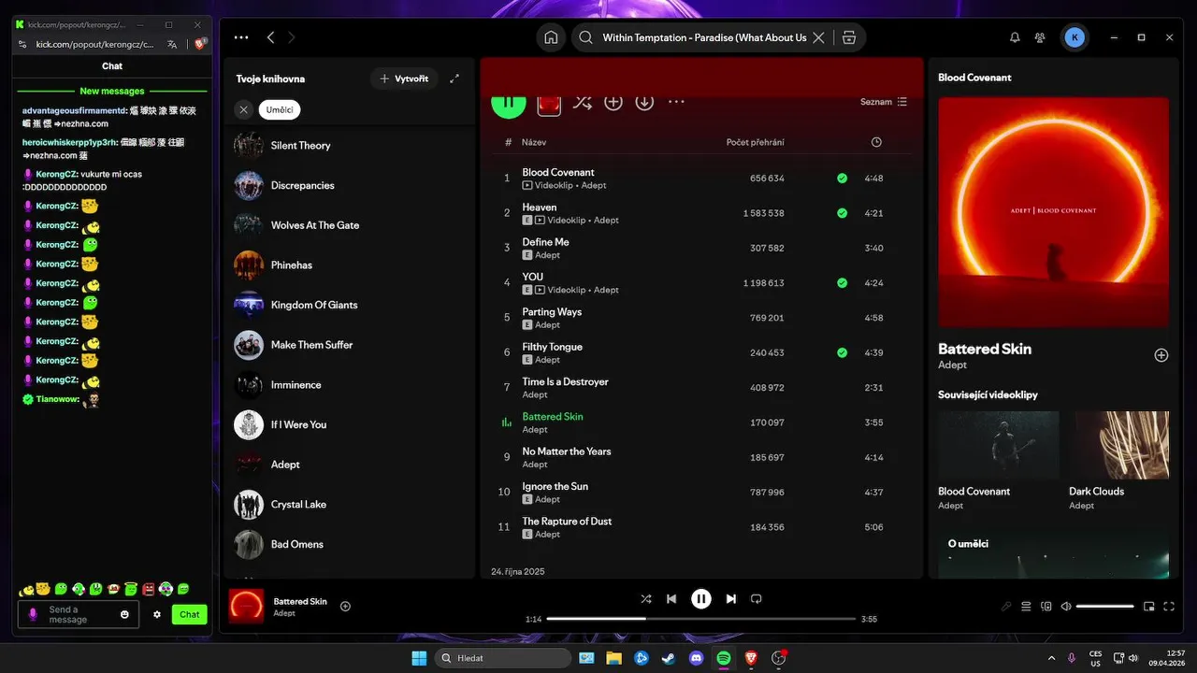Open the lyrics microphone icon
The image size is (1197, 673).
[1006, 607]
